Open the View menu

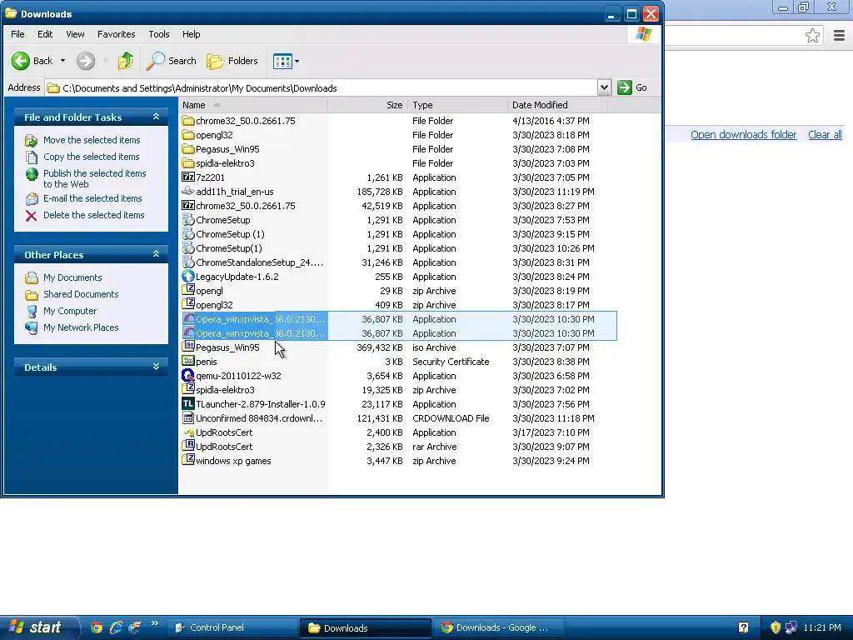75,34
